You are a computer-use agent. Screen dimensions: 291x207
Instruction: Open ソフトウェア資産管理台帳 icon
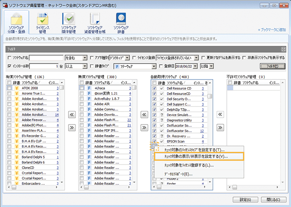pos(95,19)
